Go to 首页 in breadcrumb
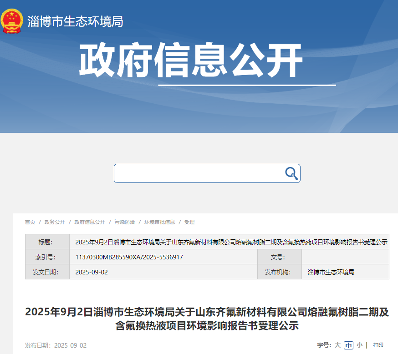 point(30,222)
